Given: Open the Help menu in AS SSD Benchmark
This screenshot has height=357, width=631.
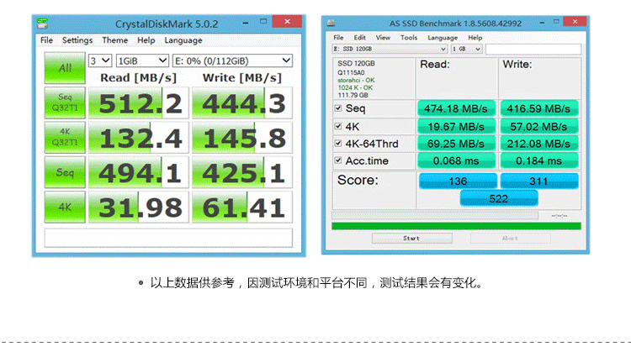Looking at the screenshot, I should click(475, 37).
